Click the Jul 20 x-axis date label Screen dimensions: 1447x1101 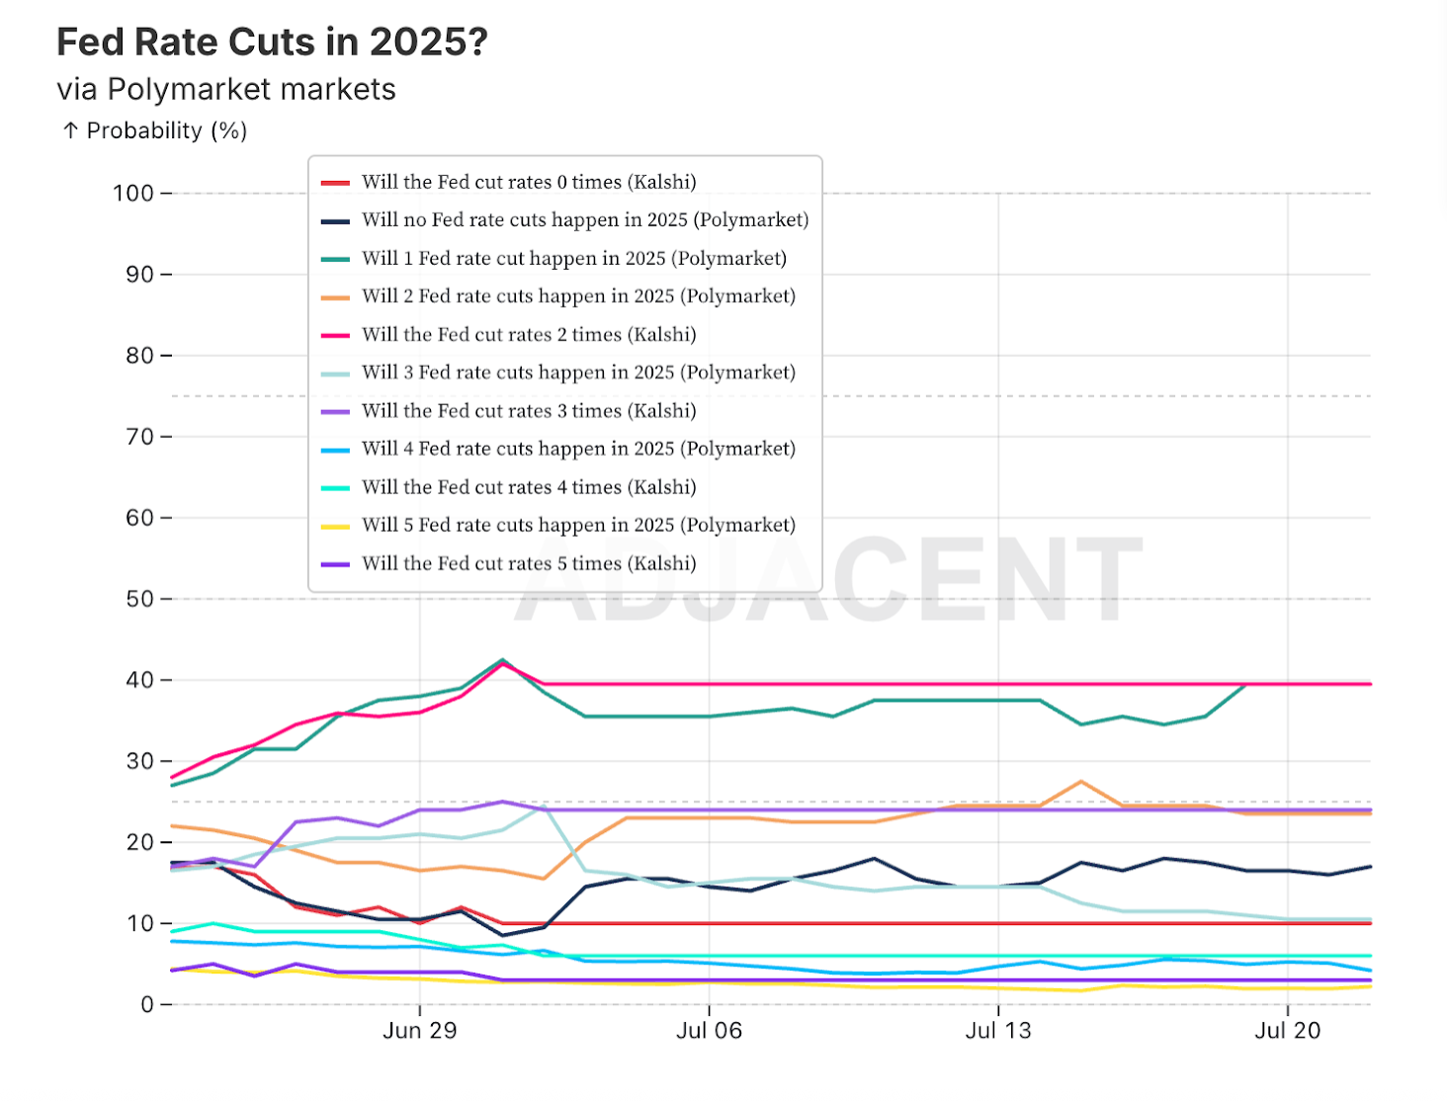pos(1288,1031)
